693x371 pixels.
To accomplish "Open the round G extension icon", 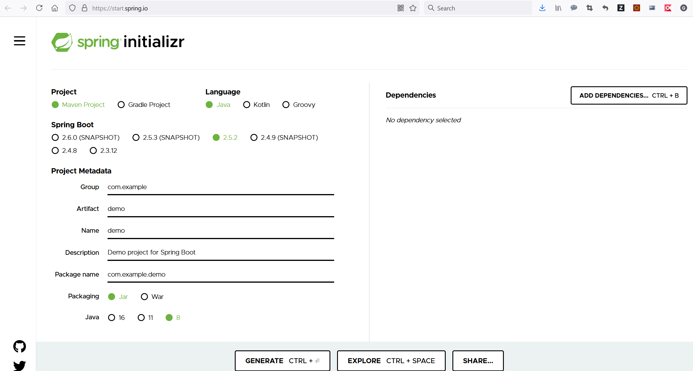I will click(684, 8).
